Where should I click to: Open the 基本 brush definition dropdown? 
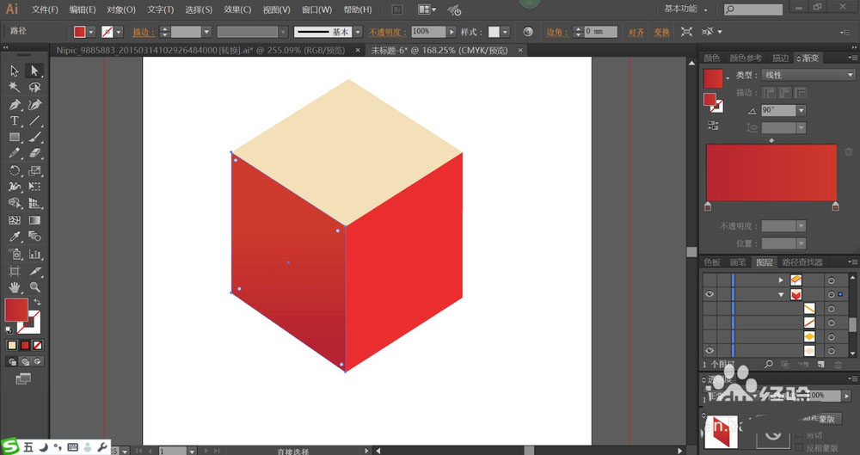358,32
